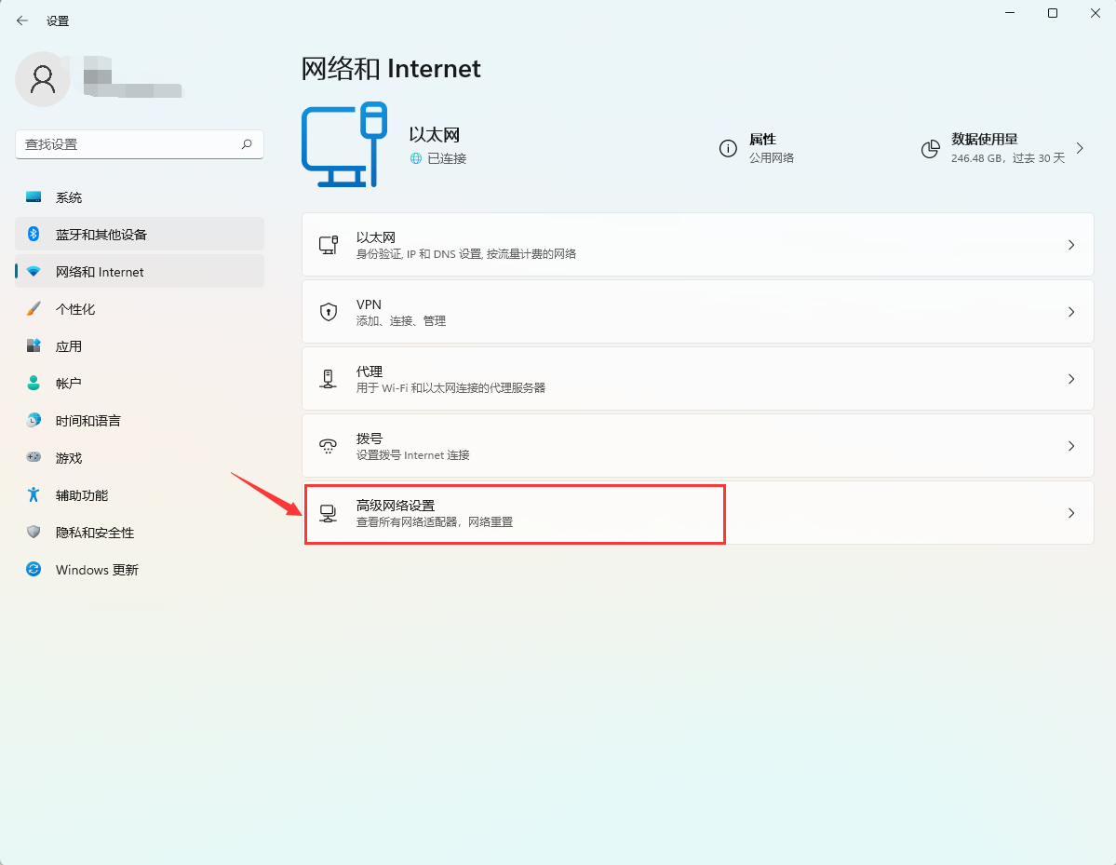Click the Xbox icon next to 游戏
This screenshot has height=865, width=1116.
(x=34, y=457)
